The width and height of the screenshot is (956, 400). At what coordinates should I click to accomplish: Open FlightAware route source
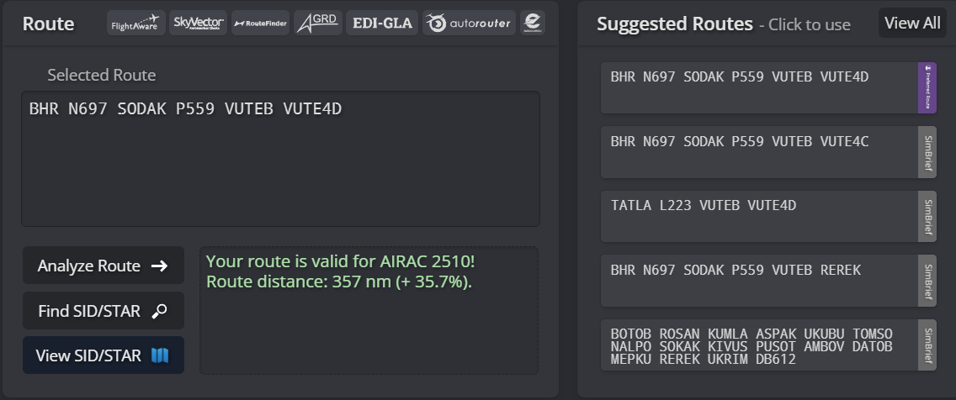pos(135,23)
